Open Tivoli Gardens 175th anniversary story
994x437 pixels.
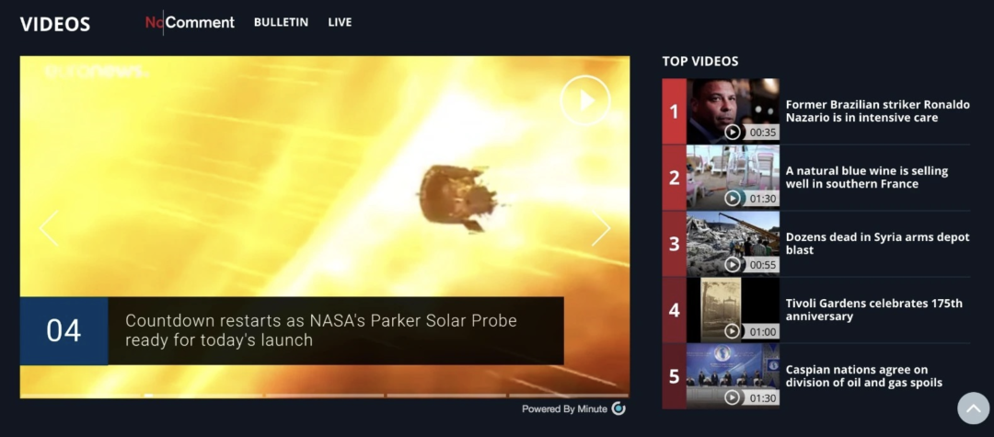click(873, 310)
